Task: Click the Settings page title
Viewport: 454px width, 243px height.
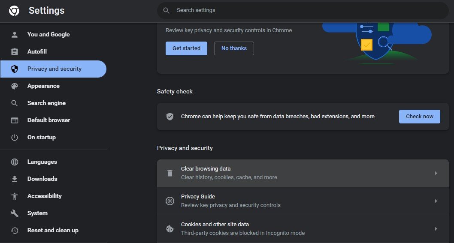Action: click(x=47, y=11)
